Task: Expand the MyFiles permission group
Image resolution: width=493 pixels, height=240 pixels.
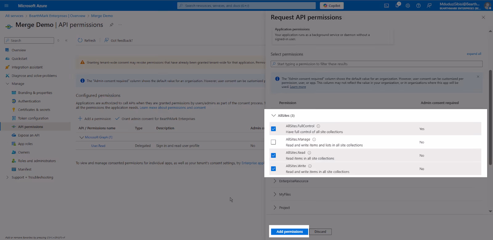Action: (x=275, y=194)
